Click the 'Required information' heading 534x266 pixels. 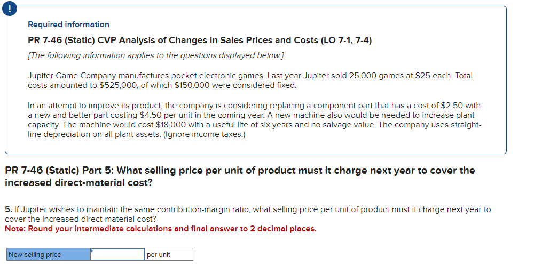click(x=68, y=25)
